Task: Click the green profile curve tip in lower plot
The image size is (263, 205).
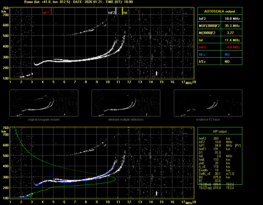Action: 115,179
